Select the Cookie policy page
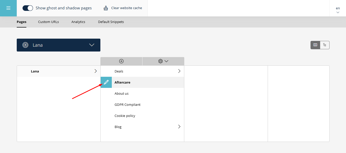Screen dimensions: 346x153 pyautogui.click(x=125, y=116)
